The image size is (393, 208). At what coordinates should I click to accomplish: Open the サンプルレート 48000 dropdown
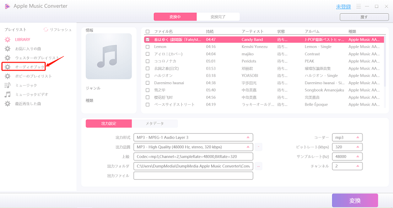click(347, 157)
